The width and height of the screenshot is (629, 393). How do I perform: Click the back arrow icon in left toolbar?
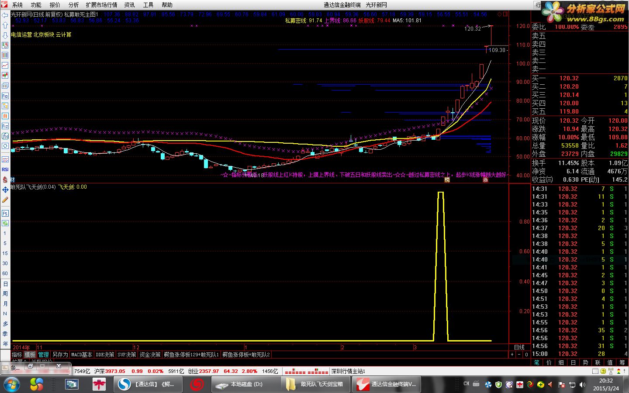pyautogui.click(x=5, y=15)
